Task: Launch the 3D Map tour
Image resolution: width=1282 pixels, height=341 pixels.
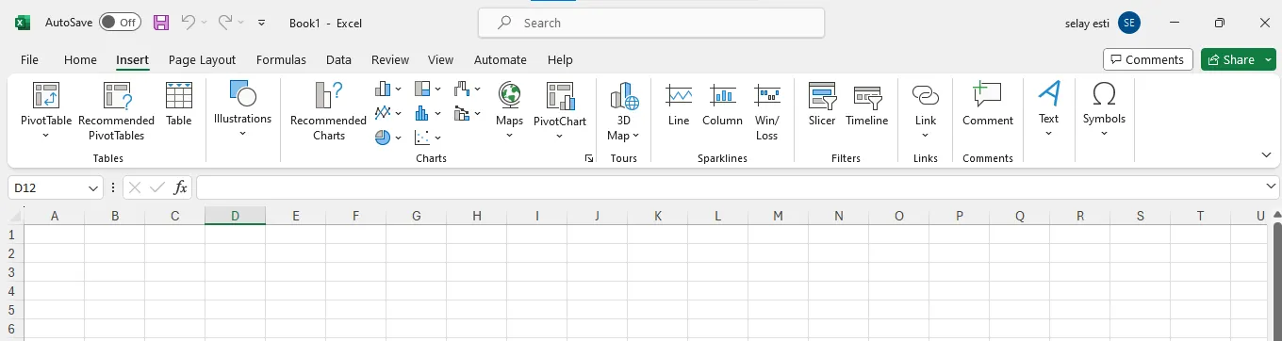Action: point(624,111)
